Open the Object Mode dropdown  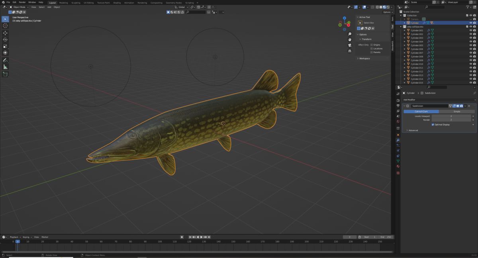(x=20, y=7)
